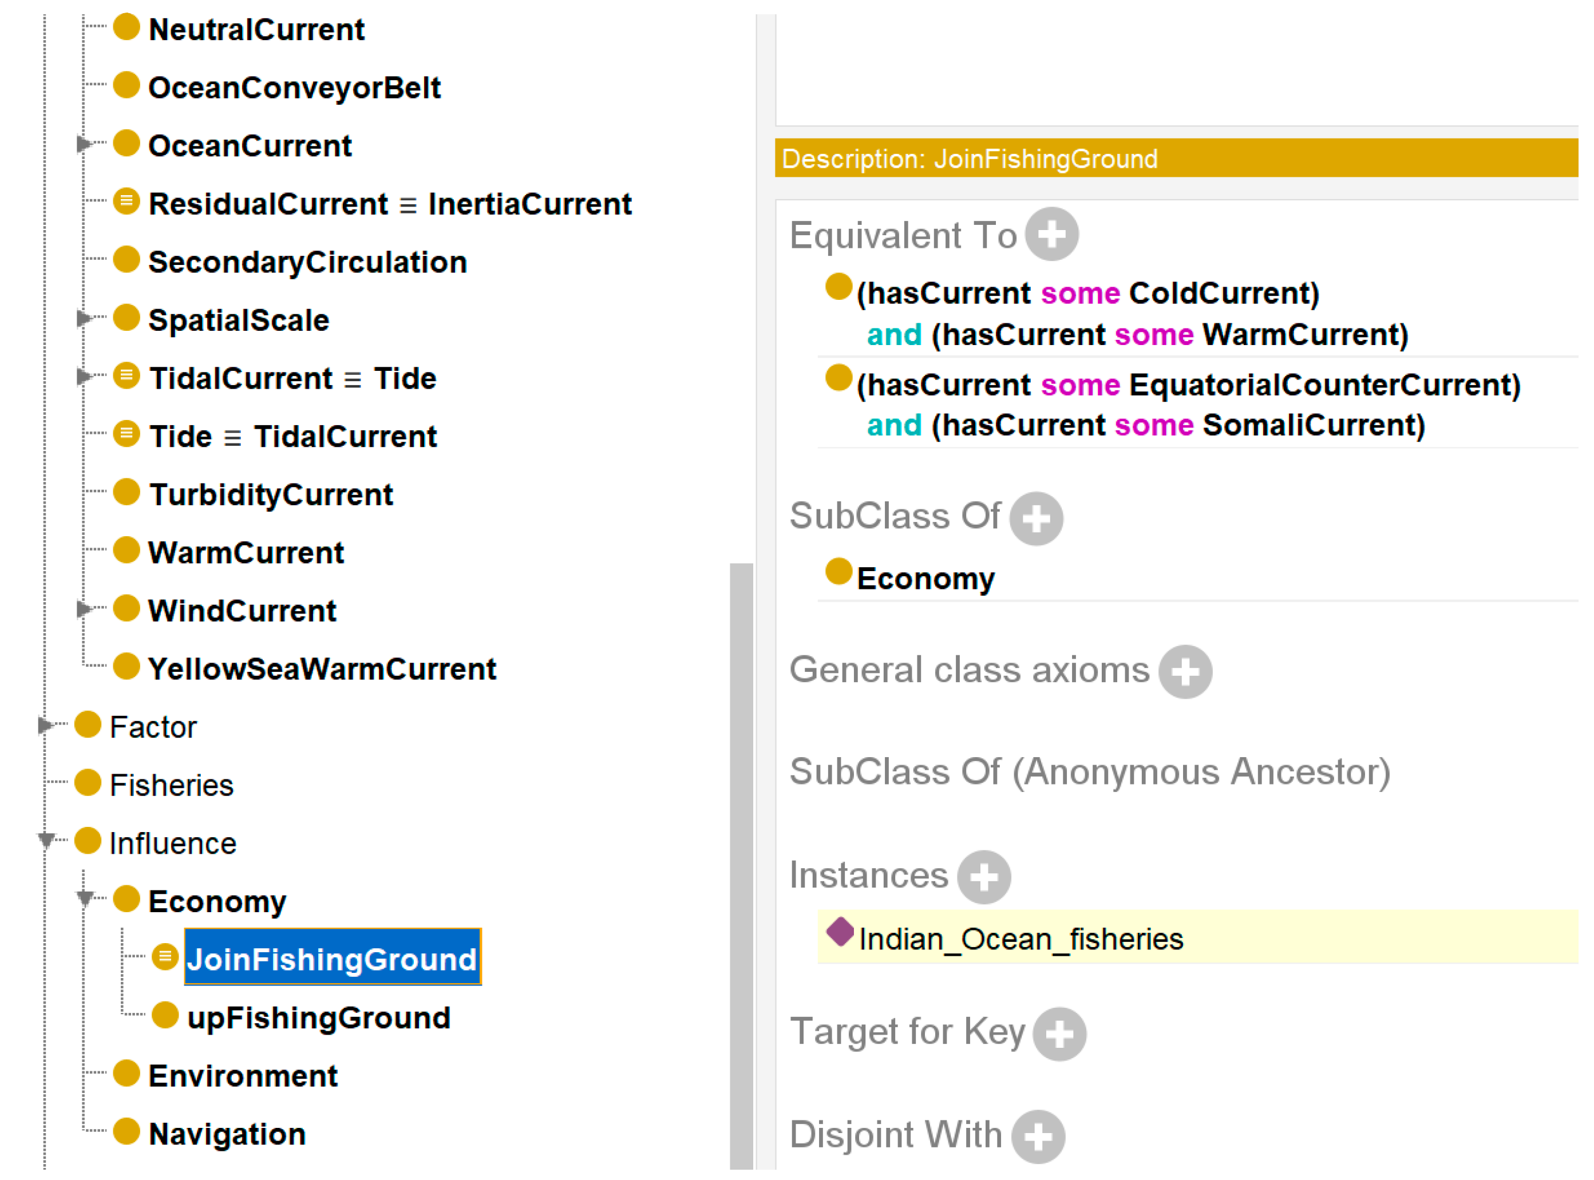Expand the WindCurrent tree node
The image size is (1594, 1180).
coord(84,609)
